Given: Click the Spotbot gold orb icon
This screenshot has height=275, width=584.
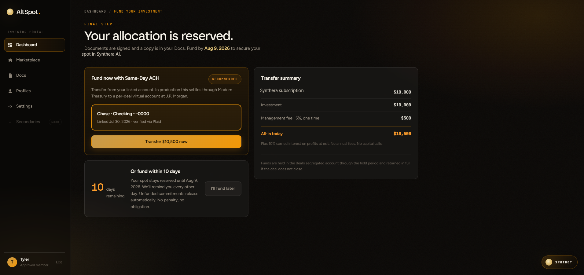Looking at the screenshot, I should coord(549,262).
